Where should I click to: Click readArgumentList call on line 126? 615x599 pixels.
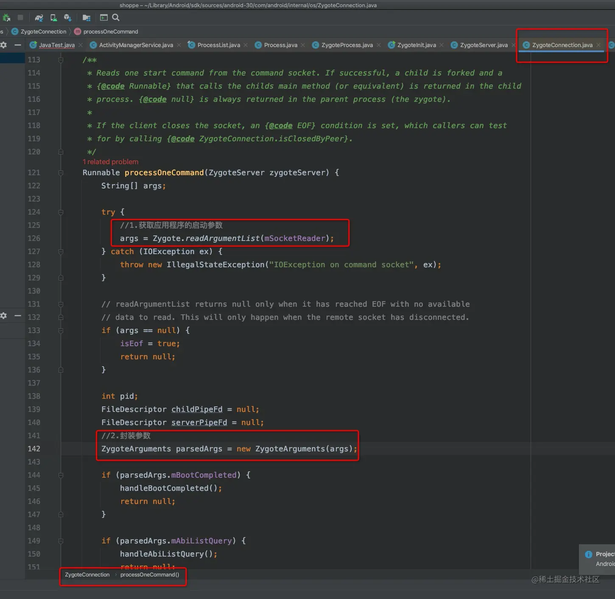[x=223, y=238]
